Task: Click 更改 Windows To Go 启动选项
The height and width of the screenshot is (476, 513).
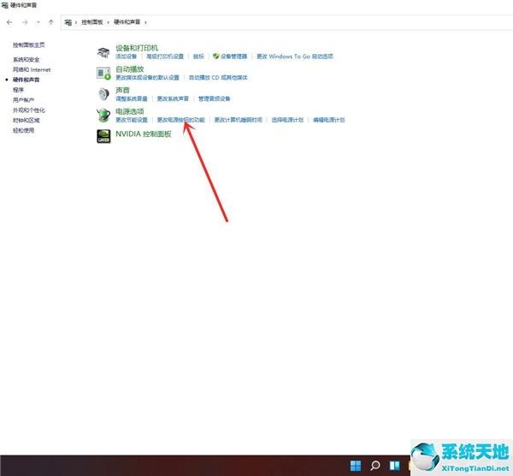Action: [295, 57]
